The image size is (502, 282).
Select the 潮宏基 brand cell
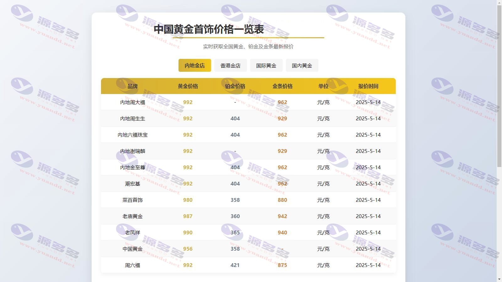[132, 184]
